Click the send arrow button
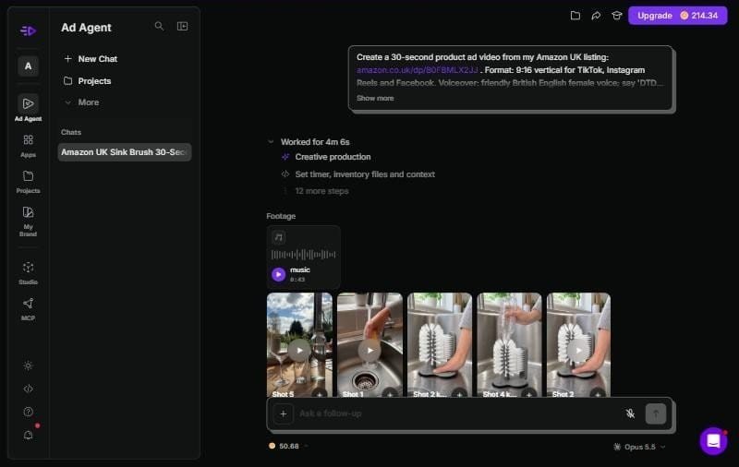739x467 pixels. pyautogui.click(x=656, y=413)
